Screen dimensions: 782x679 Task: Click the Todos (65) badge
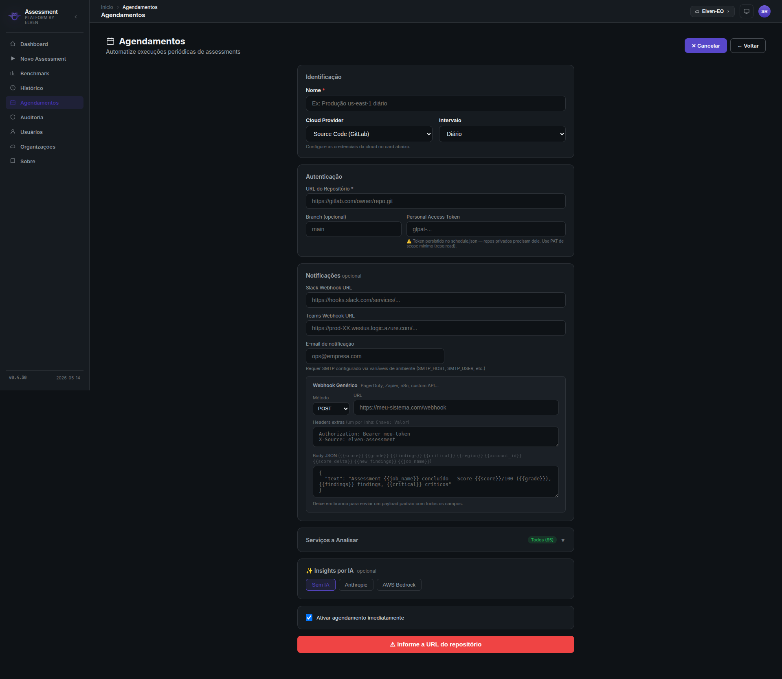542,540
